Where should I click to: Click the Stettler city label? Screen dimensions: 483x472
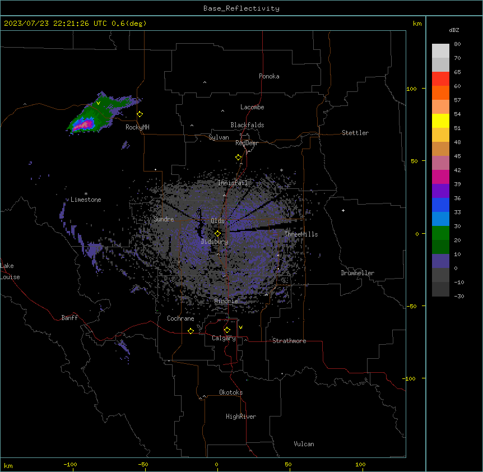(x=355, y=133)
